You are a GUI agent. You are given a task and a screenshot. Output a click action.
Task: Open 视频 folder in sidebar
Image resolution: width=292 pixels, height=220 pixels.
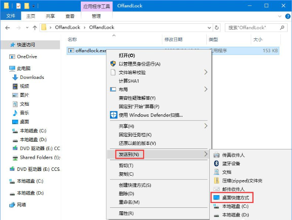[24, 86]
